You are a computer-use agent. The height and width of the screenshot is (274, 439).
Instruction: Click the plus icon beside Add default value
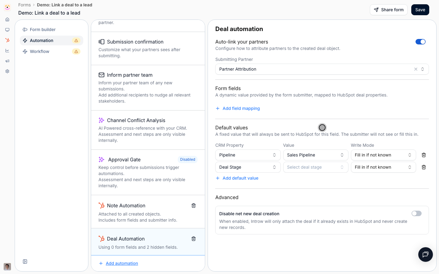tap(218, 178)
